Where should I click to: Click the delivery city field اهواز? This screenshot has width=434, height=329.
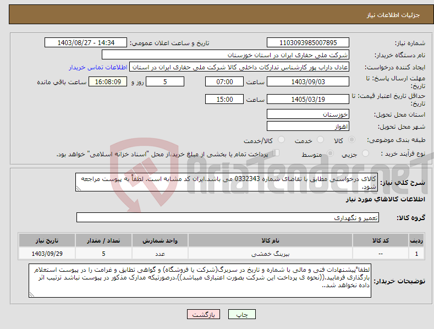coord(308,127)
